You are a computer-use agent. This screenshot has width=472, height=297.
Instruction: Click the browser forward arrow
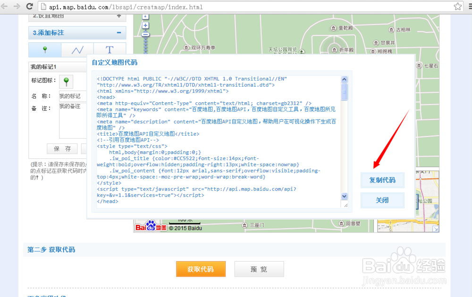17,6
